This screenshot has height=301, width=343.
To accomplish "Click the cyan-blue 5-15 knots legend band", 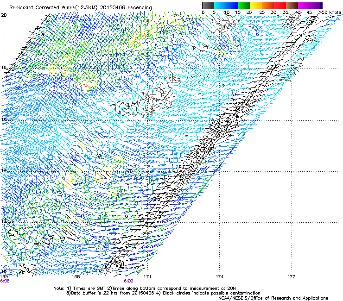I will click(x=226, y=6).
